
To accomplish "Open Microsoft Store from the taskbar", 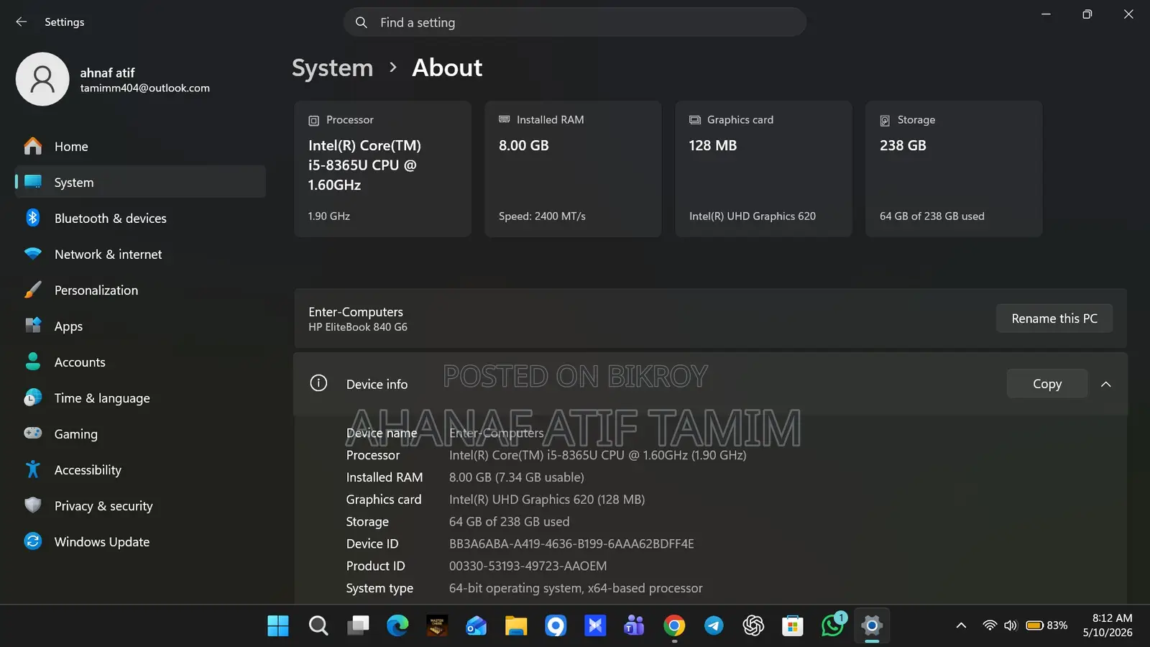I will pyautogui.click(x=793, y=625).
